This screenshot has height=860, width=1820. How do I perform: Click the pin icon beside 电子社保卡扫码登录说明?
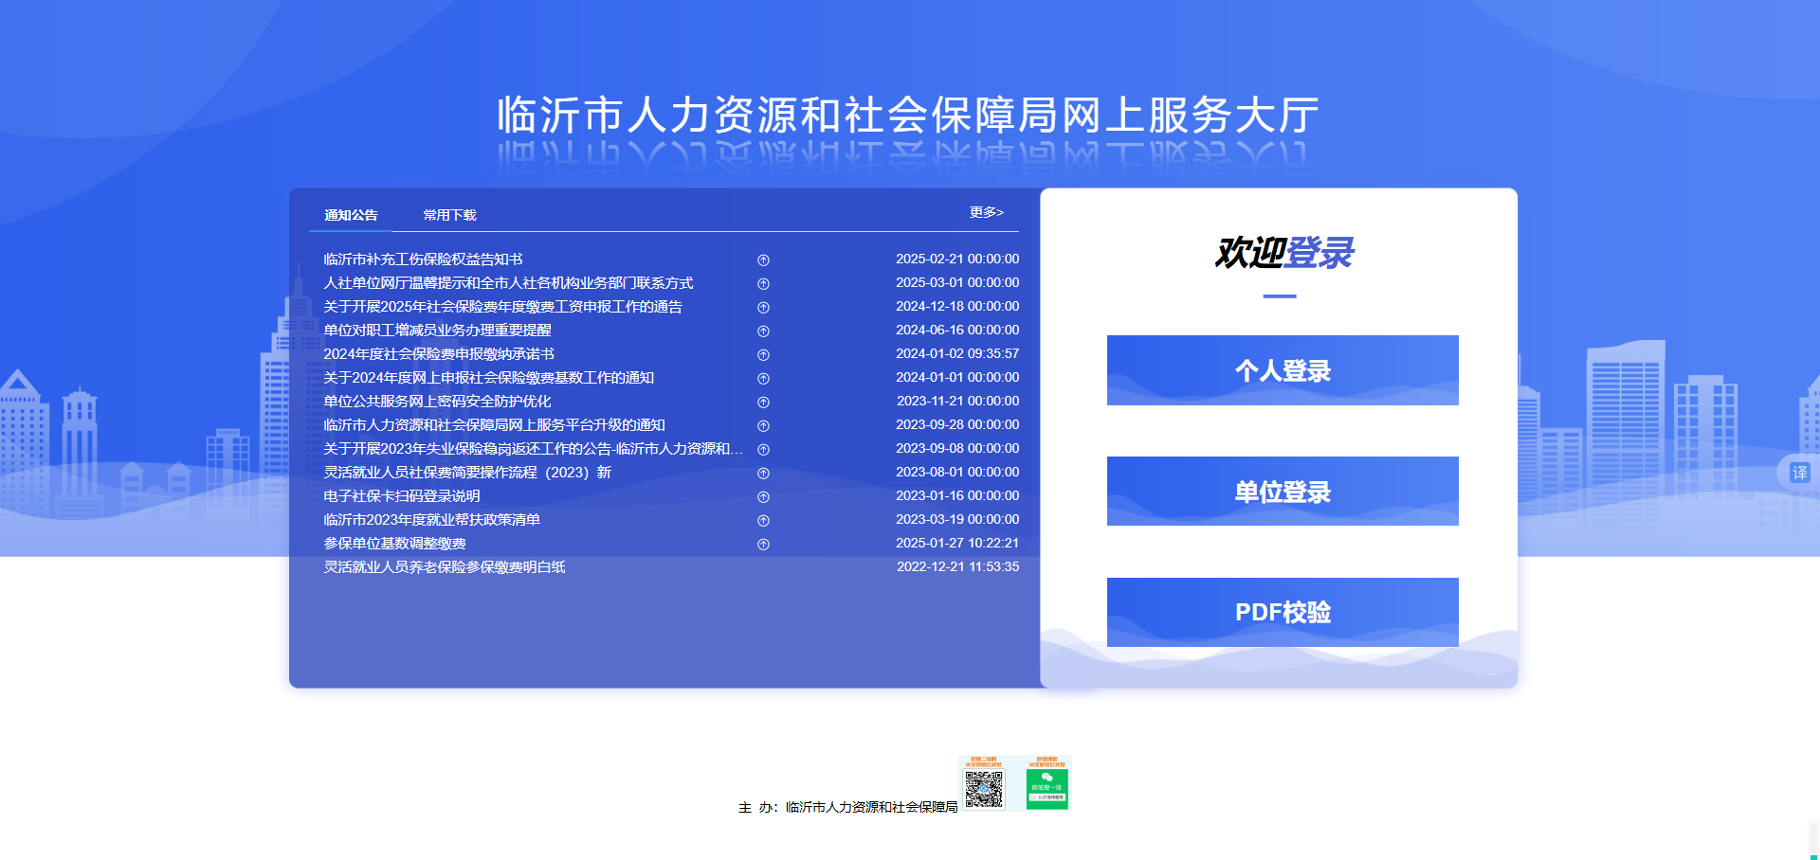[763, 497]
